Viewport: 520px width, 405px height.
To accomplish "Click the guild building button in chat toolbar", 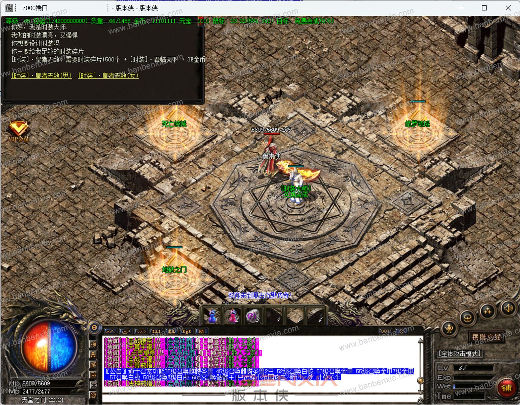I will coord(141,331).
